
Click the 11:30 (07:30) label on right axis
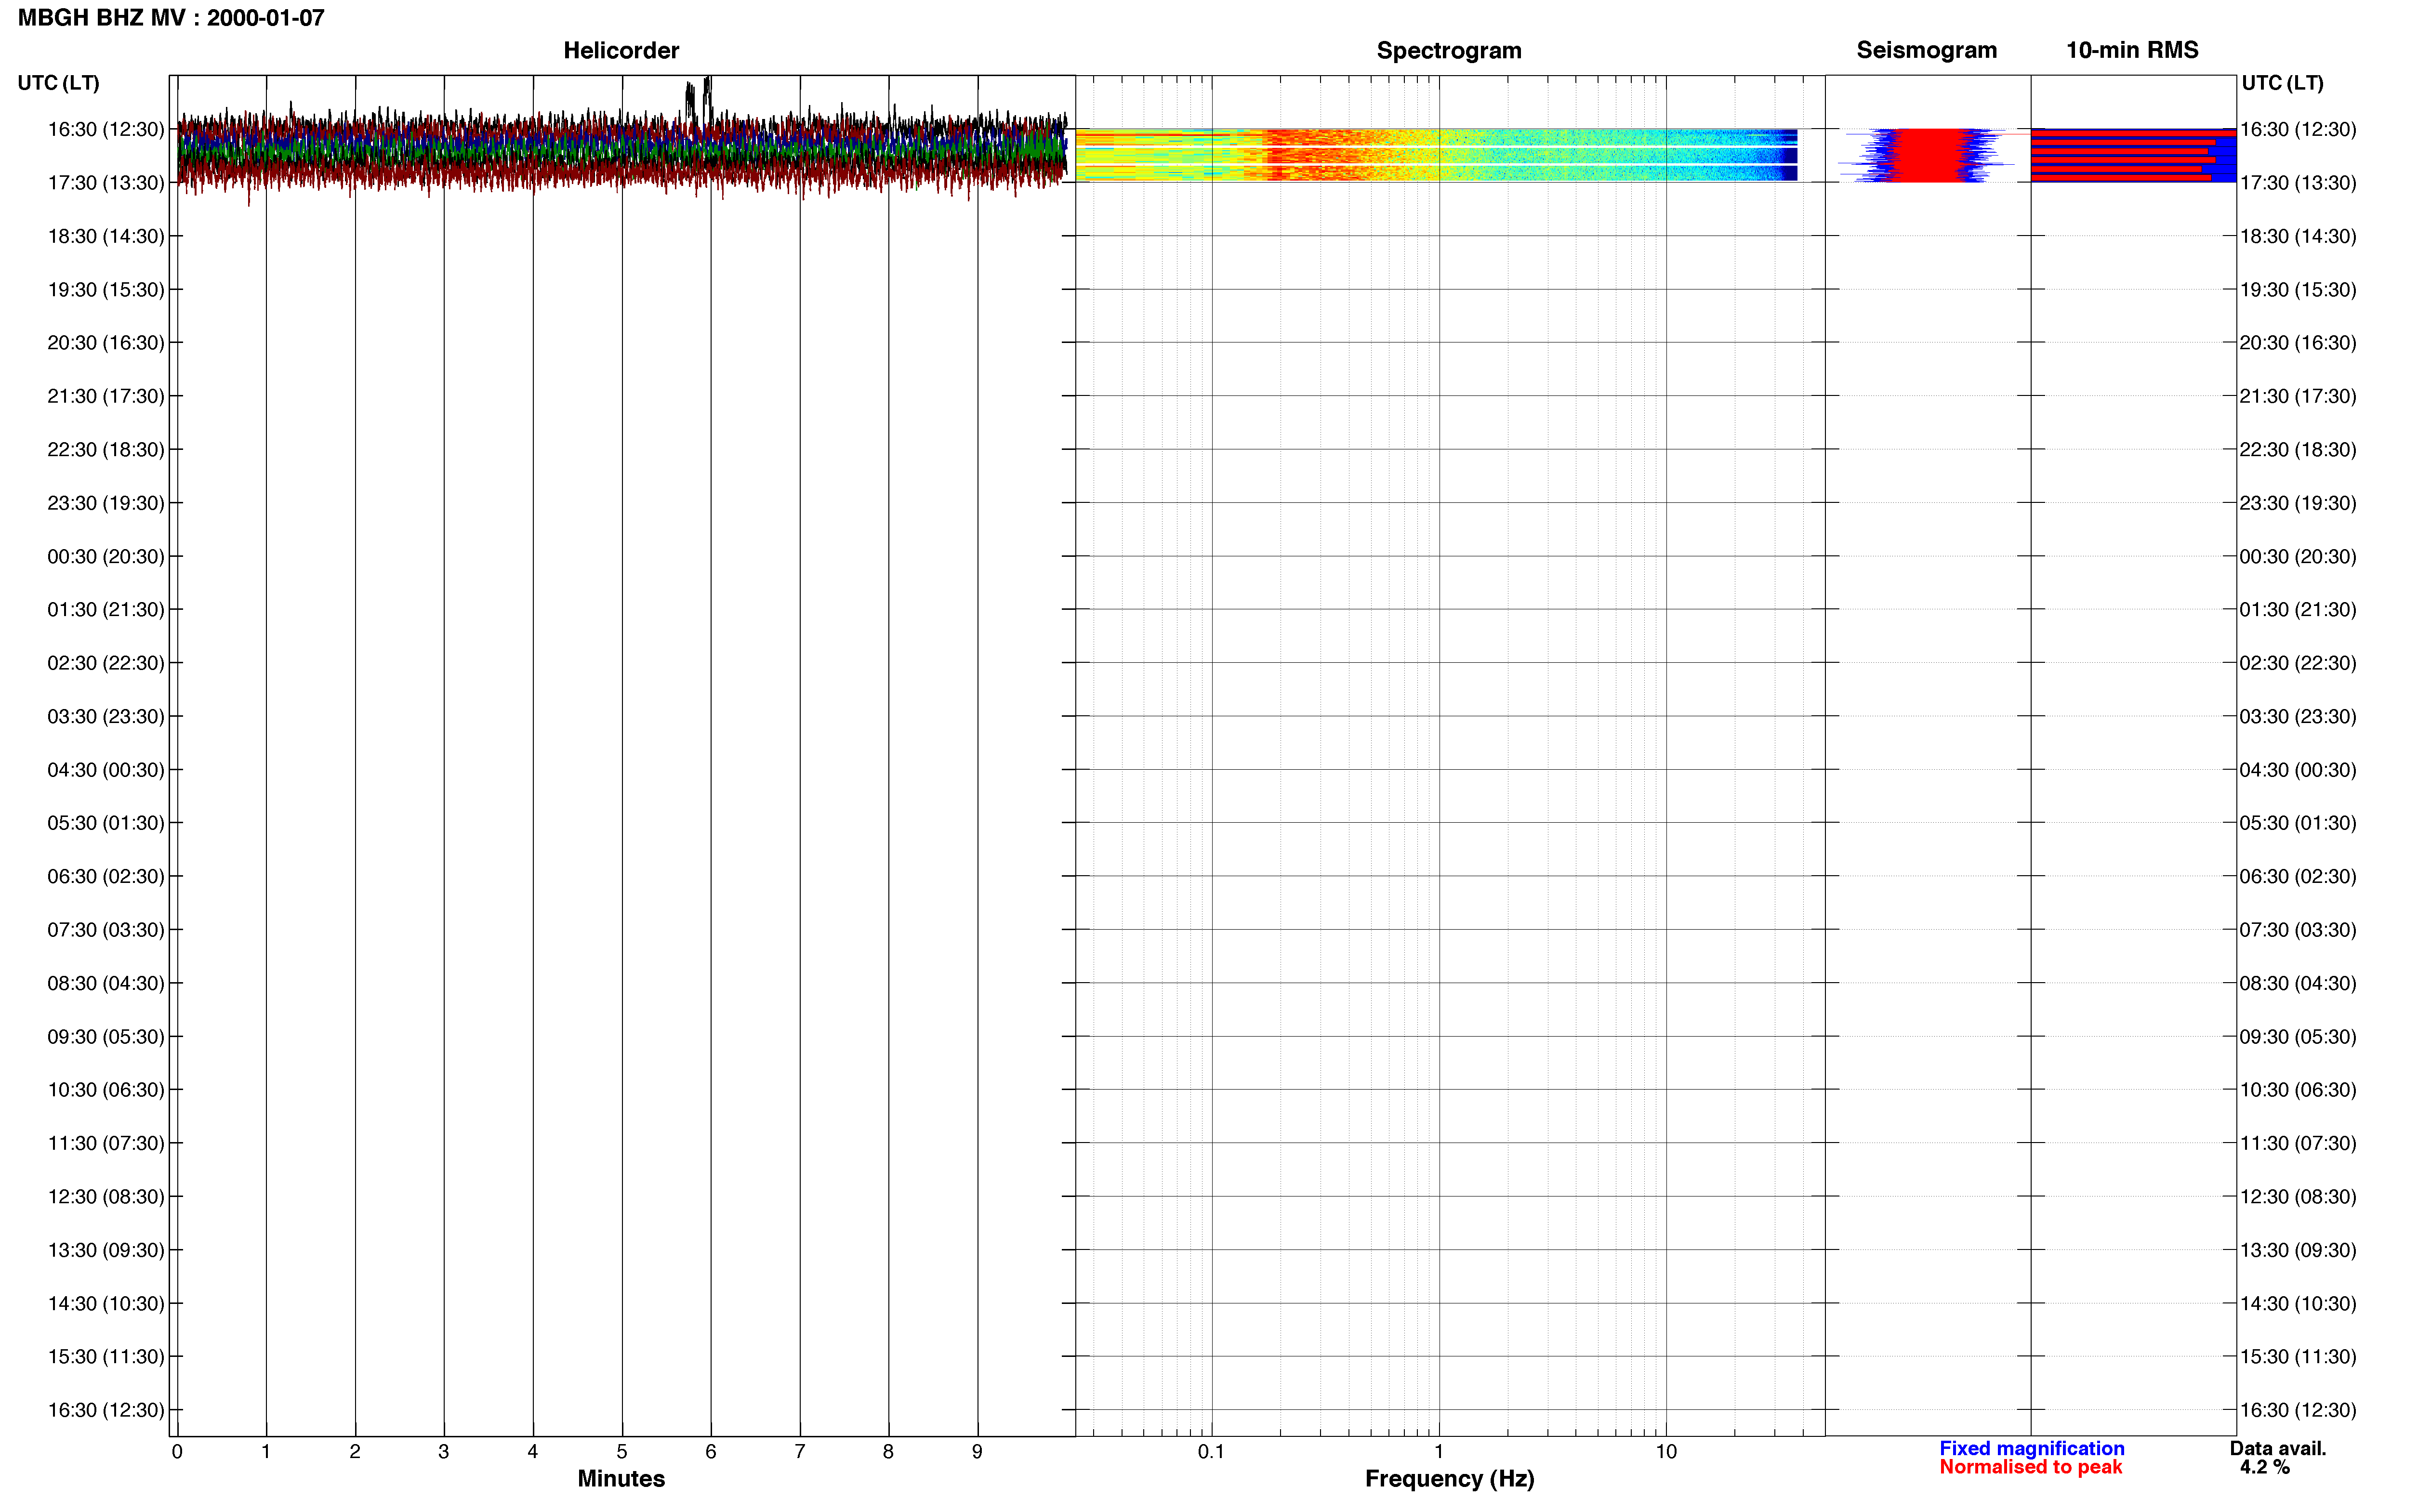pos(2298,1143)
